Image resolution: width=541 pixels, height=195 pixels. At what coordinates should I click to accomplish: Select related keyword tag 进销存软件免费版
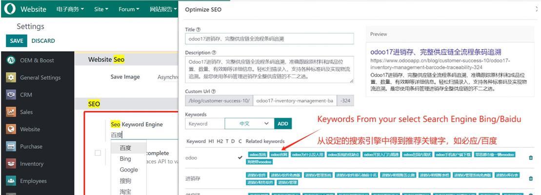286,175
